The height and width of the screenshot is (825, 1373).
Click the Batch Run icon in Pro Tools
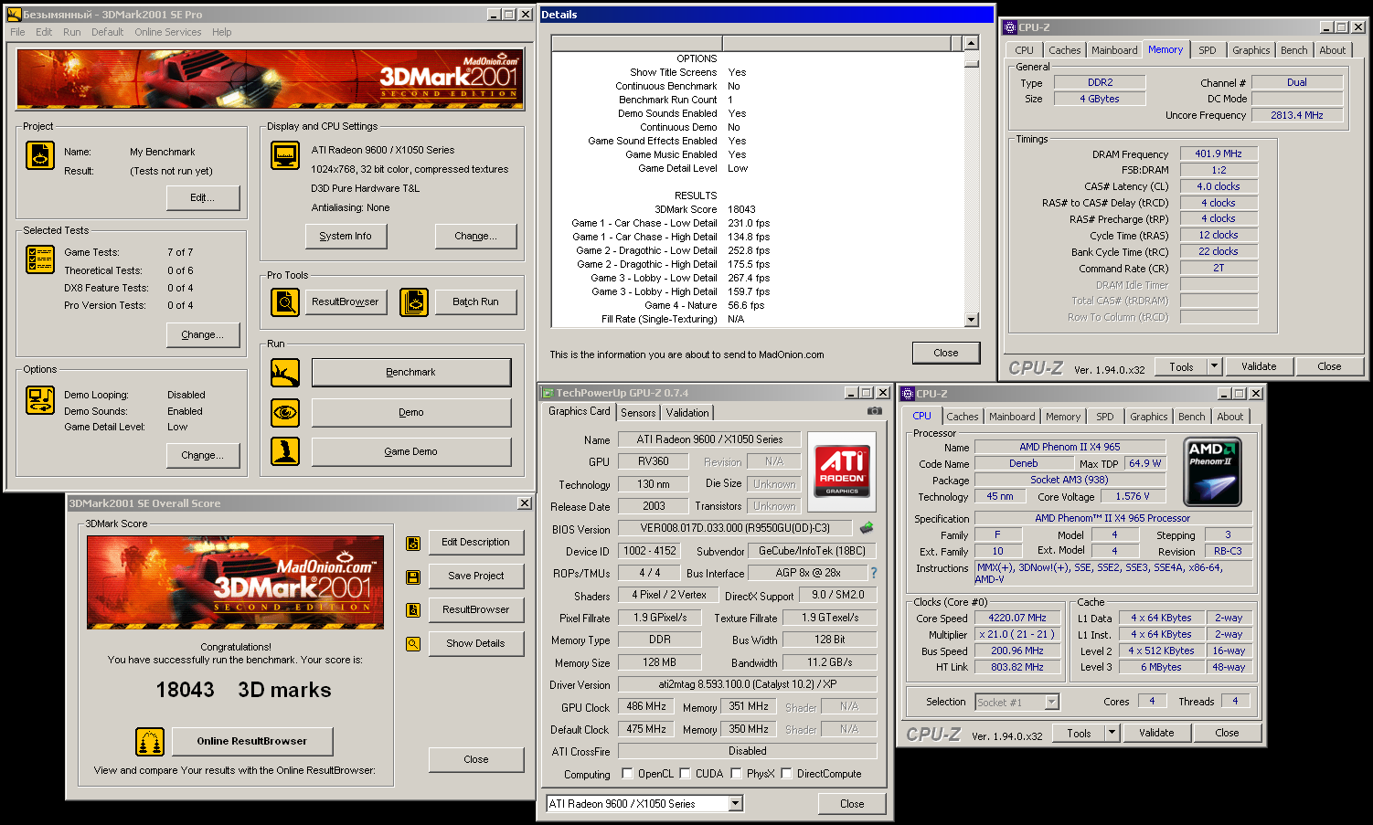pos(414,301)
